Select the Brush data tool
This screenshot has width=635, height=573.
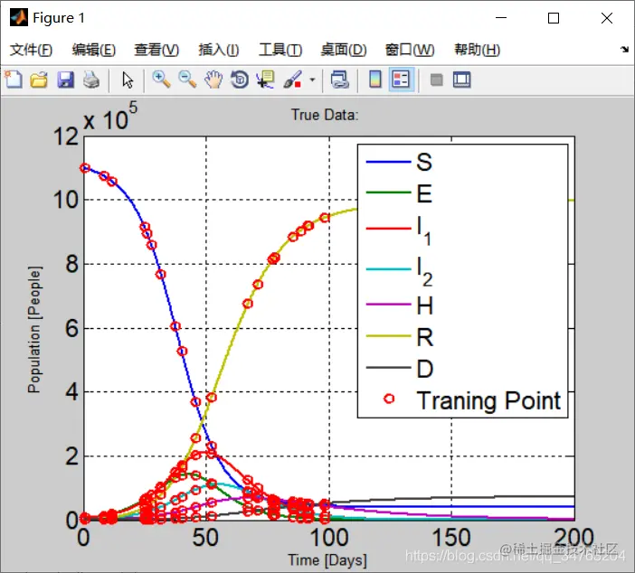click(292, 80)
